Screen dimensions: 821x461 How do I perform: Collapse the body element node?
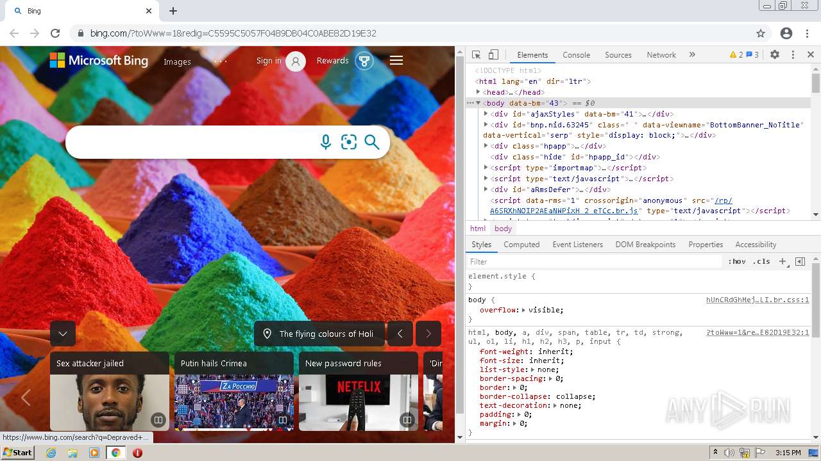coord(478,103)
